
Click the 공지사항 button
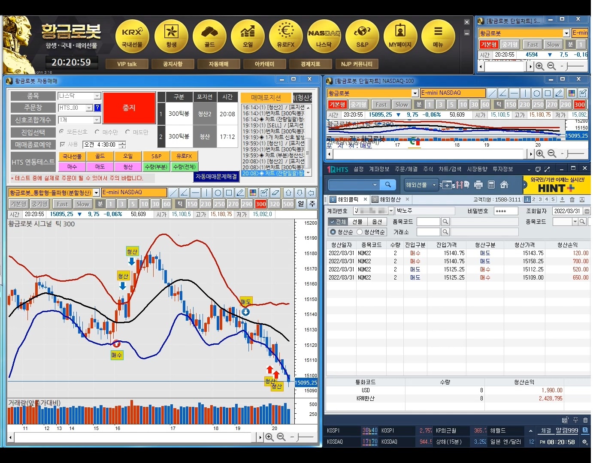tap(172, 64)
